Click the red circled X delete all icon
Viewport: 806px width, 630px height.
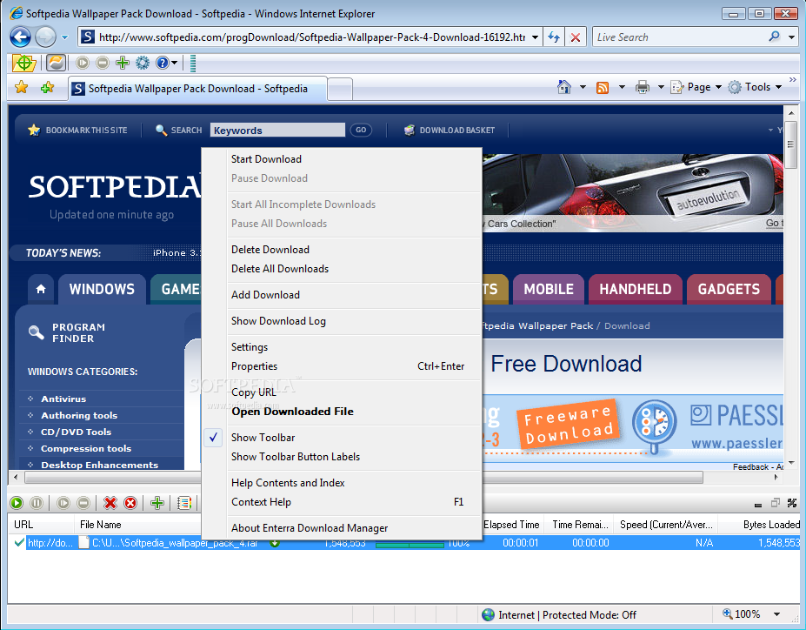point(130,503)
